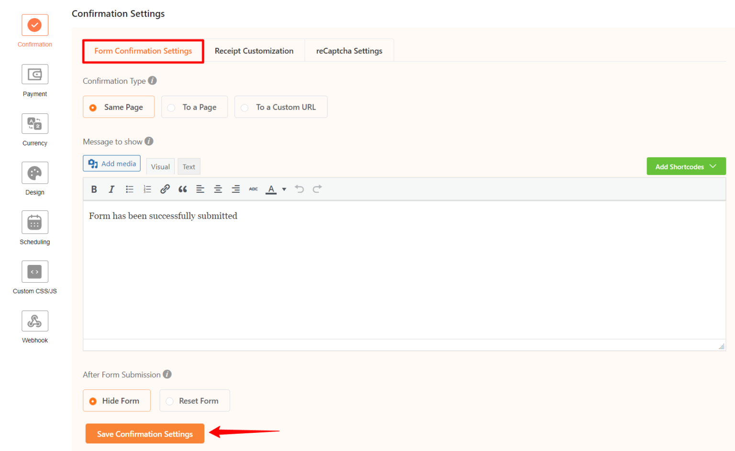Open the Webhook settings panel
This screenshot has height=451, width=735.
pyautogui.click(x=34, y=320)
